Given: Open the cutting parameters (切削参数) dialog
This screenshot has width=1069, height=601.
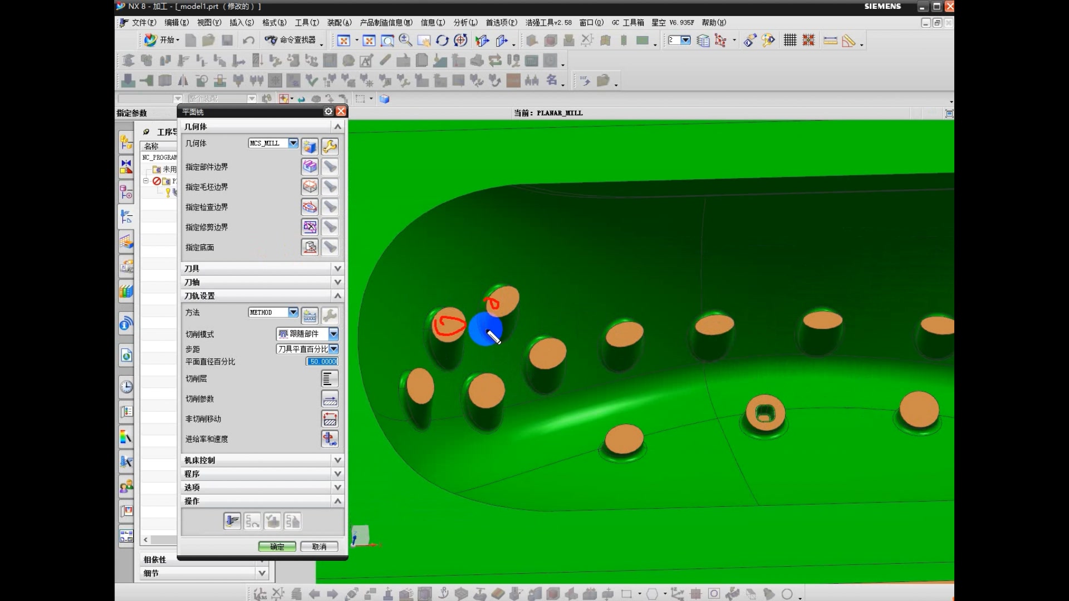Looking at the screenshot, I should click(330, 399).
